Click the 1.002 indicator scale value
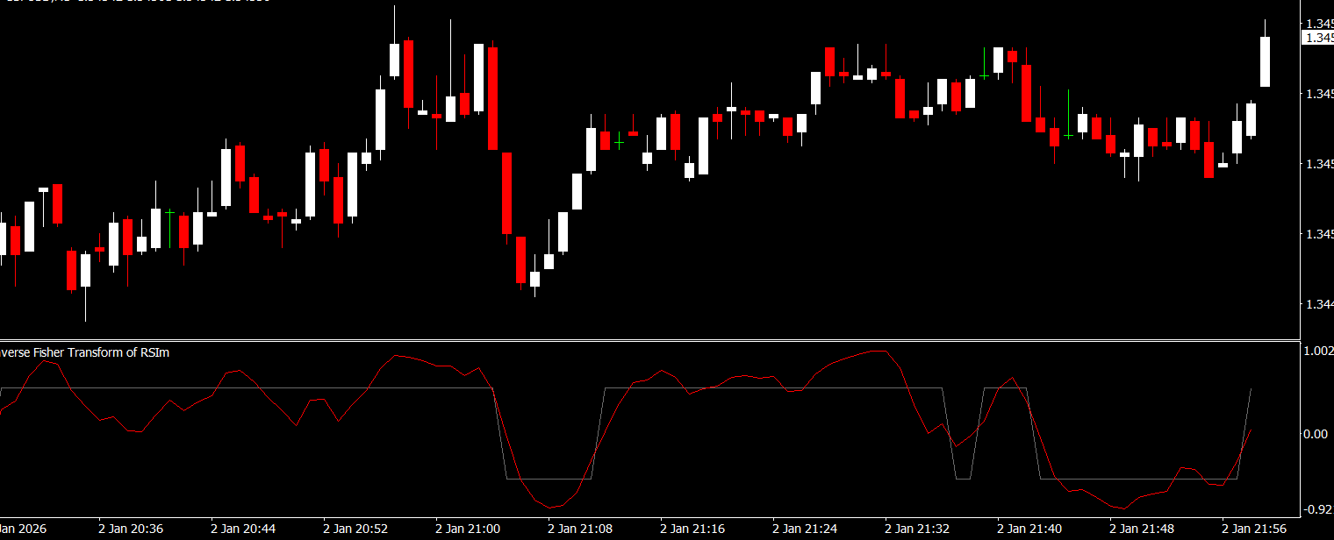 (x=1318, y=351)
